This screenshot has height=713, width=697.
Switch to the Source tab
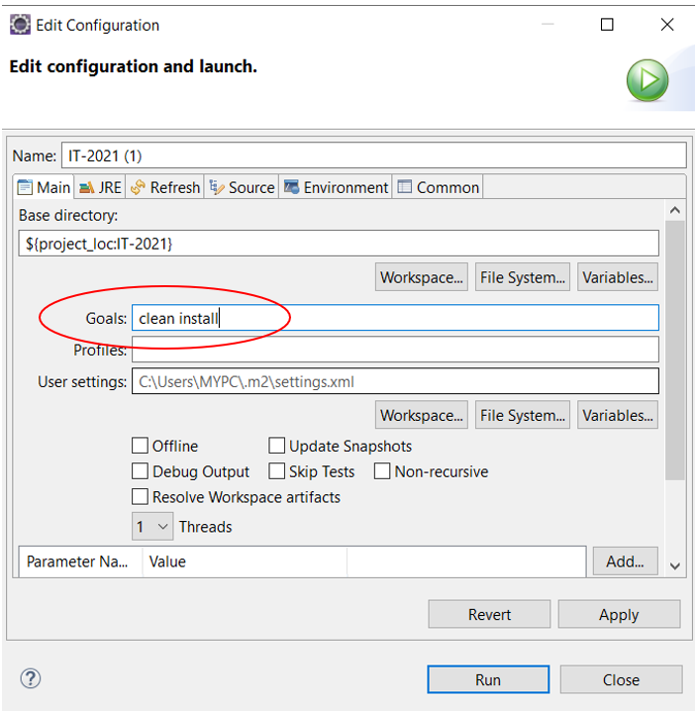(x=242, y=187)
